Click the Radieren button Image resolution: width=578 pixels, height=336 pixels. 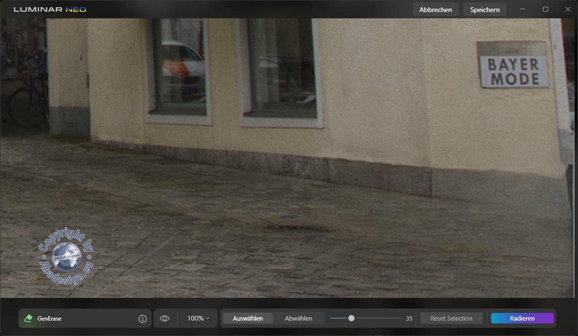522,318
